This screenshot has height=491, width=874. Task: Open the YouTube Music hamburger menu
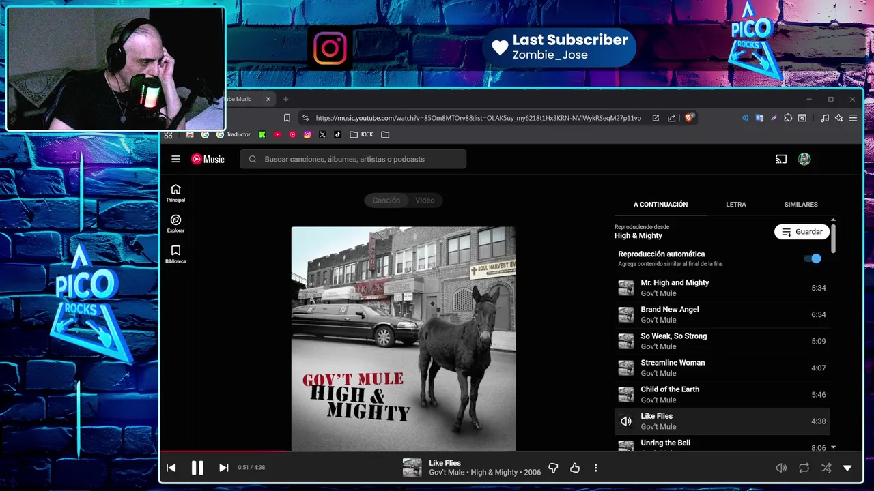tap(175, 159)
